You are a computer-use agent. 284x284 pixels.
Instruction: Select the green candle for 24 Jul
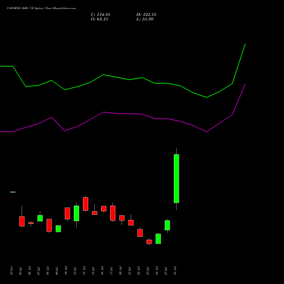point(158,239)
